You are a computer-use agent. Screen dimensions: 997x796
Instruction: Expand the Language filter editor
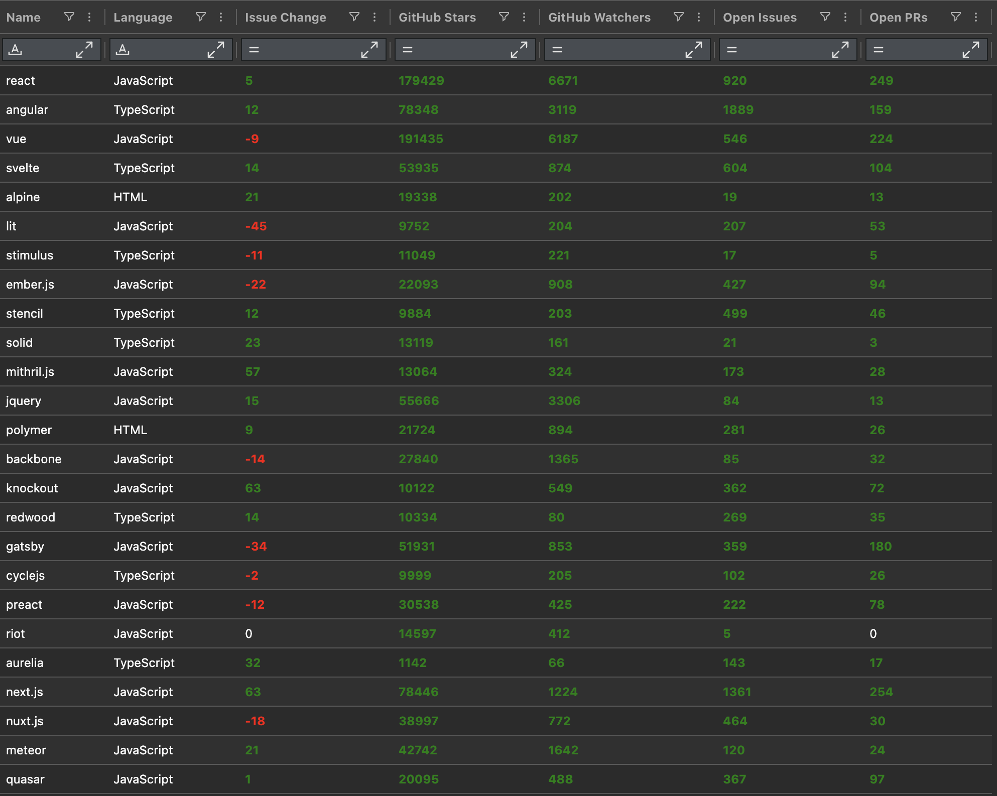[x=216, y=50]
